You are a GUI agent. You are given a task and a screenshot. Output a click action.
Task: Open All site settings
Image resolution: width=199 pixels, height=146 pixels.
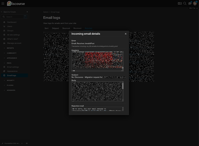(x=13, y=35)
